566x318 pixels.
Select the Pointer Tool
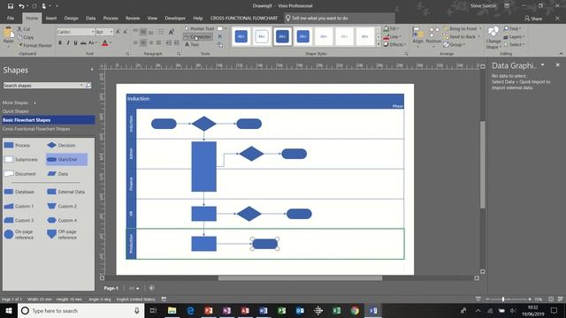coord(199,28)
